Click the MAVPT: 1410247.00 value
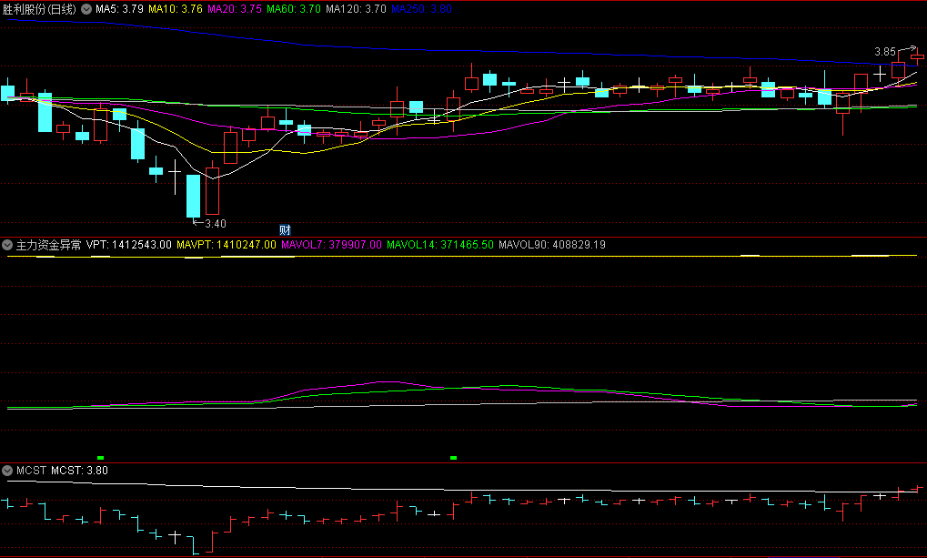927x558 pixels. tap(227, 245)
